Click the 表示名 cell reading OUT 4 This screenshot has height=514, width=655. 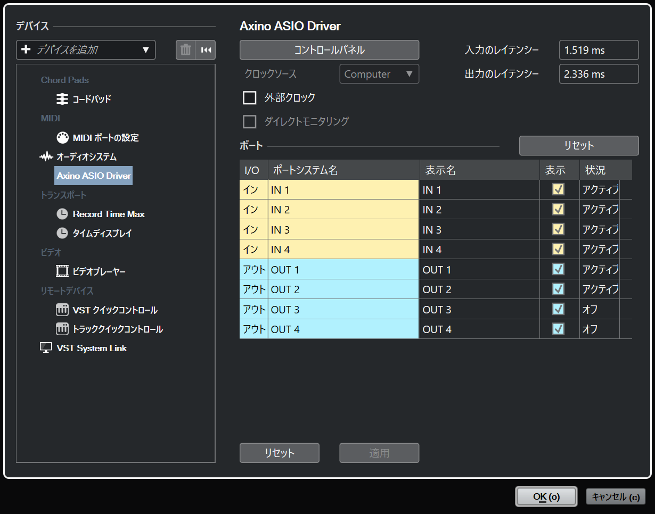(x=479, y=329)
